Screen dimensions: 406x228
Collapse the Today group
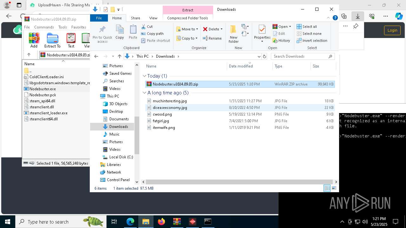[144, 76]
